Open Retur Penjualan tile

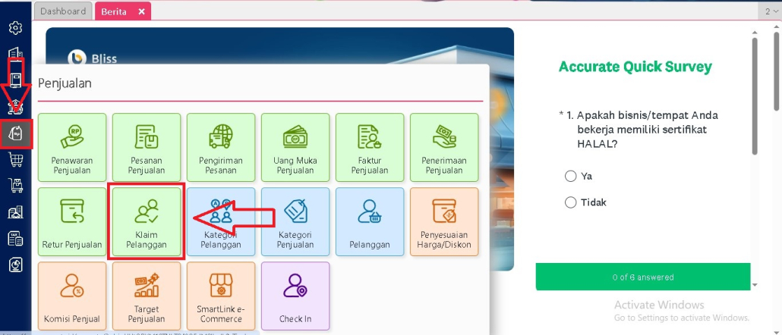click(72, 221)
